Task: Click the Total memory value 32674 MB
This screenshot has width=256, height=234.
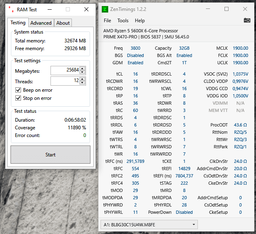Action: pyautogui.click(x=75, y=41)
